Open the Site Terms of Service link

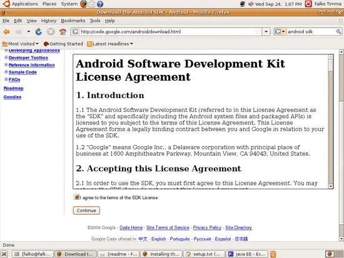click(x=168, y=227)
